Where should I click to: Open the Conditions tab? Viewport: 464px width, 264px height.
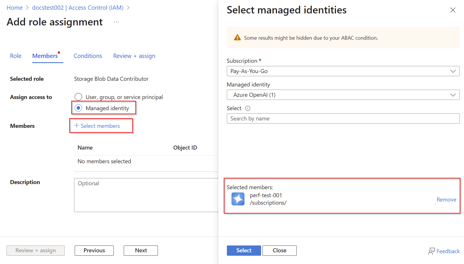point(88,56)
